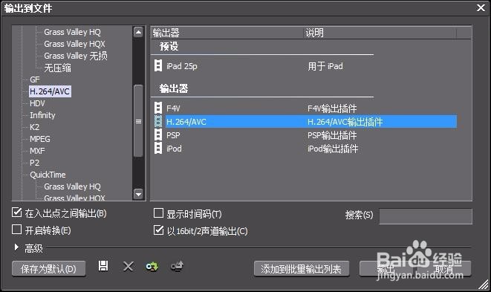Viewport: 491px width, 292px height.
Task: Click the delete preset X icon
Action: (x=128, y=267)
